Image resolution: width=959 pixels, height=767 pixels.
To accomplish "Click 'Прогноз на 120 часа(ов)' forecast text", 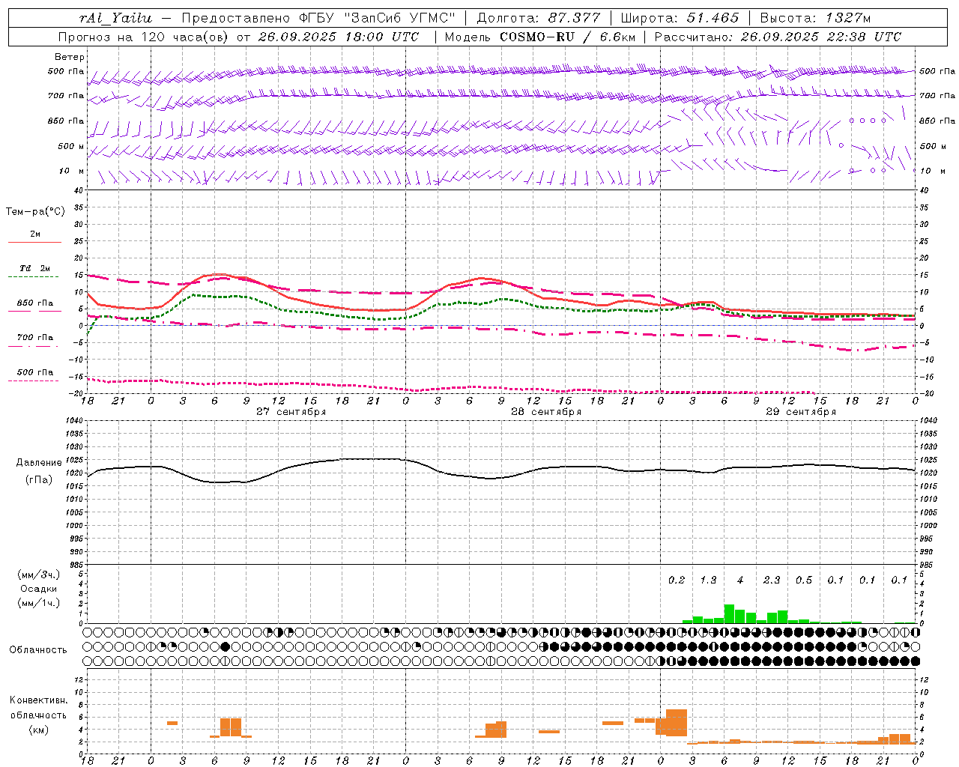I will [x=144, y=37].
